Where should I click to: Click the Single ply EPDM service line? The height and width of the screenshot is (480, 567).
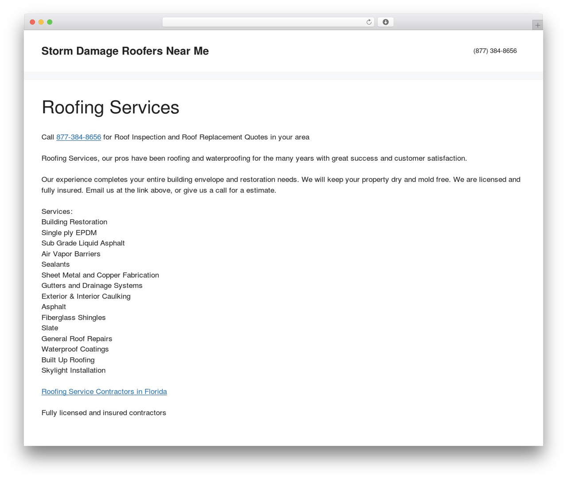(69, 232)
